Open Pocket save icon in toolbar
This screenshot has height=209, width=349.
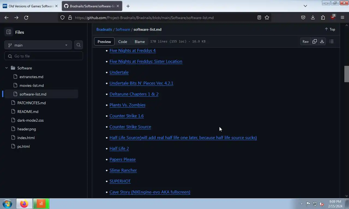click(303, 17)
